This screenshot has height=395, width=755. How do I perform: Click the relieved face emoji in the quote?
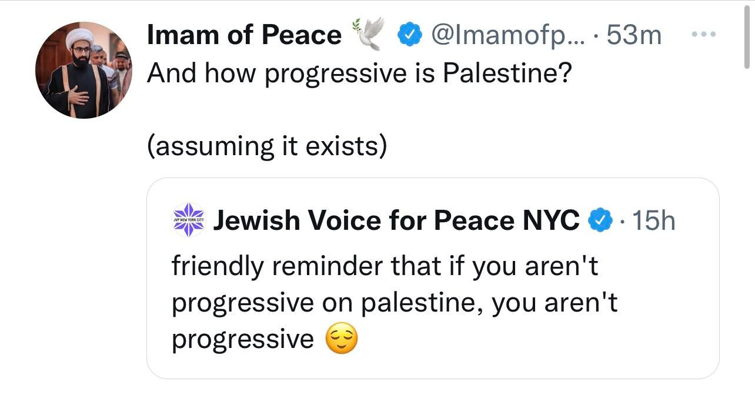coord(342,340)
